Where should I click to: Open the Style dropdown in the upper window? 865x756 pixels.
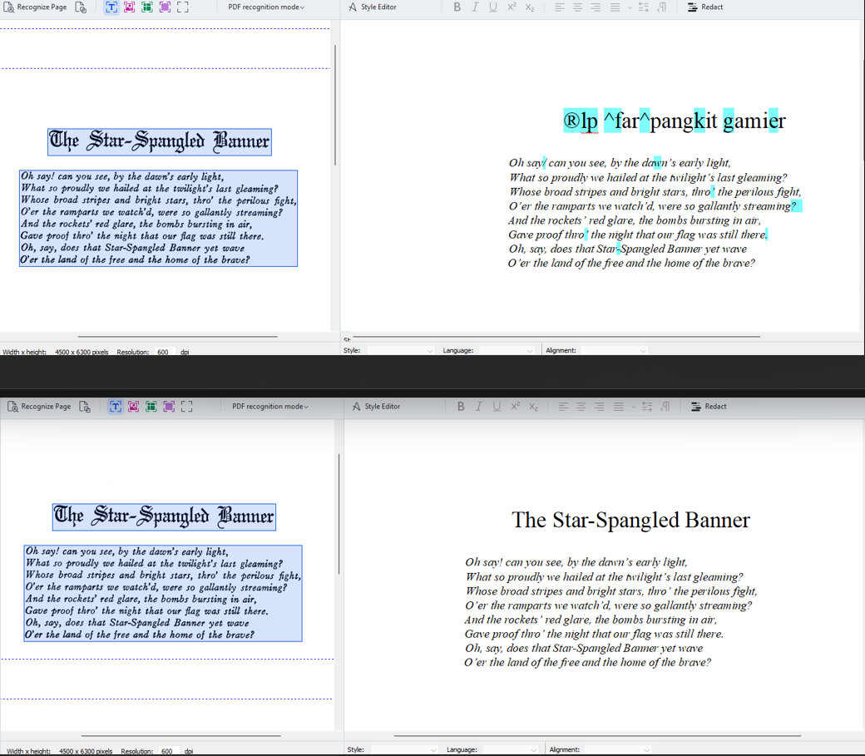coord(400,351)
